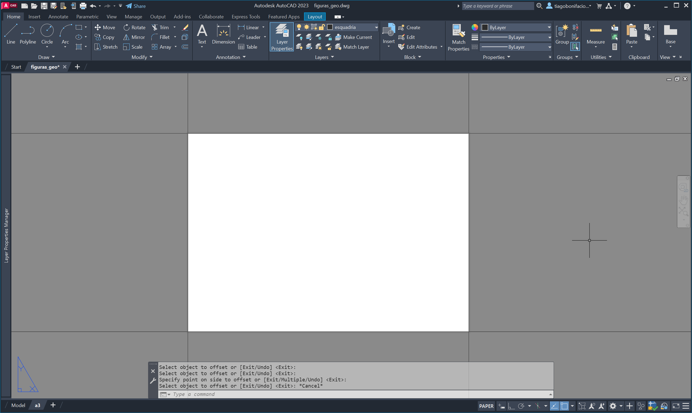Image resolution: width=692 pixels, height=413 pixels.
Task: Click the Dimension annotation tool
Action: (x=223, y=34)
